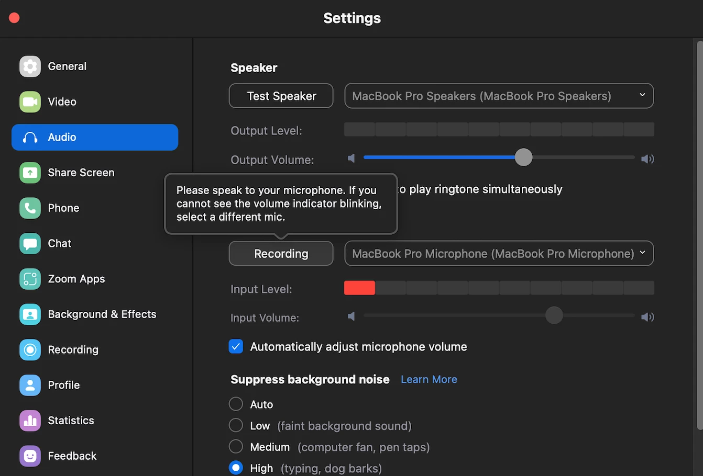Click the Chat bubble icon
The width and height of the screenshot is (703, 476).
30,243
